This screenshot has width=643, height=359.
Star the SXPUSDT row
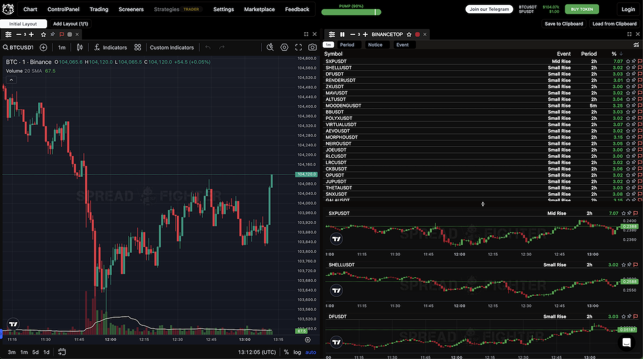(x=628, y=62)
